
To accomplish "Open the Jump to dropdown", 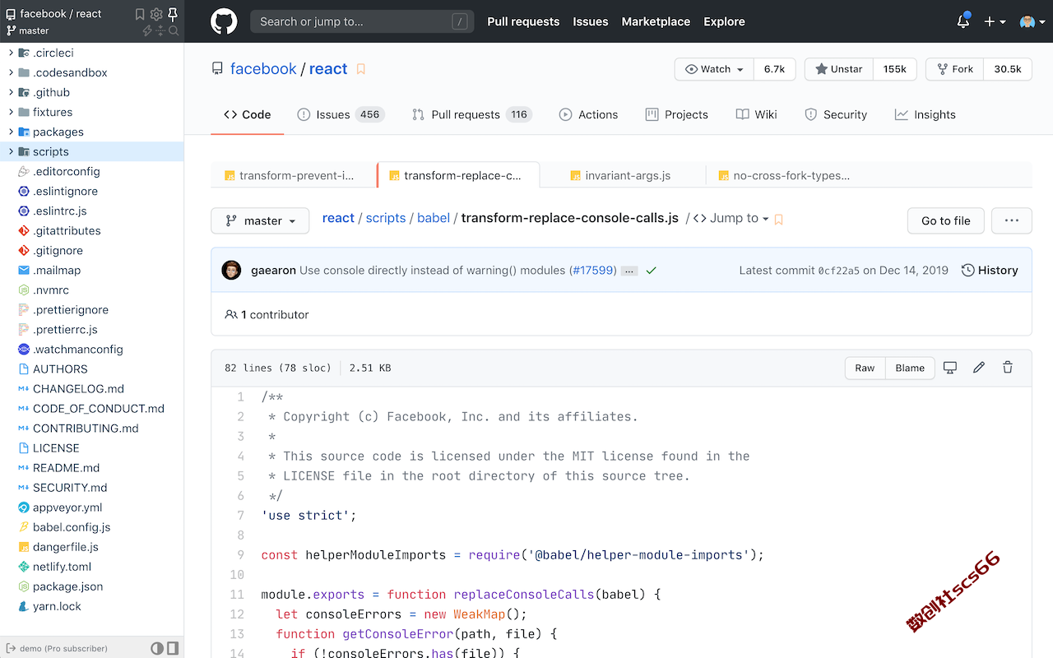I will pyautogui.click(x=731, y=218).
